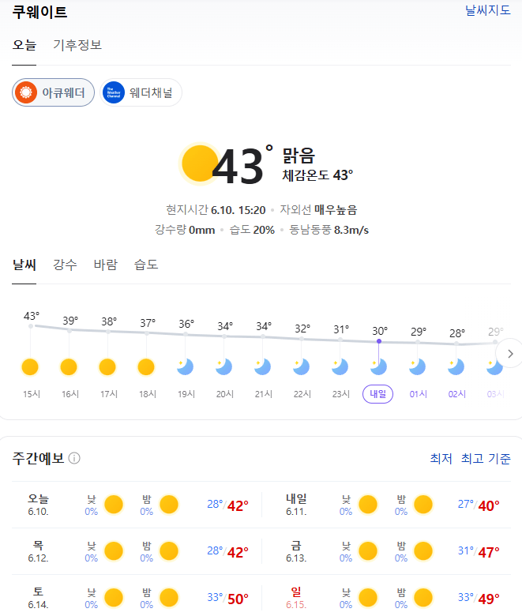Image resolution: width=522 pixels, height=616 pixels.
Task: Click the large sun icon beside 43°
Action: click(x=198, y=163)
